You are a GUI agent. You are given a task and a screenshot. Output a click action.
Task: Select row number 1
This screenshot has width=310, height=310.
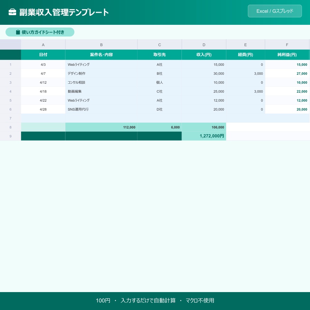(x=10, y=64)
